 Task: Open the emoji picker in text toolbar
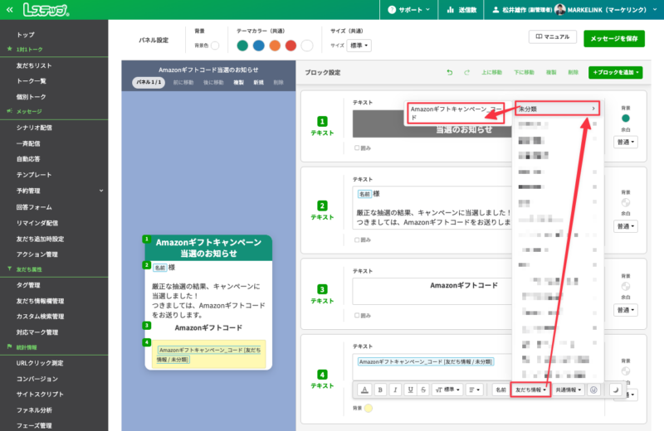593,389
